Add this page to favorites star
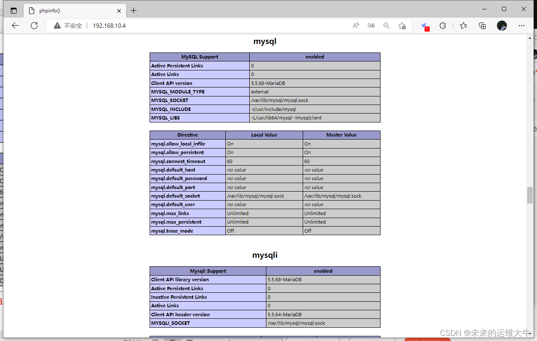 402,26
